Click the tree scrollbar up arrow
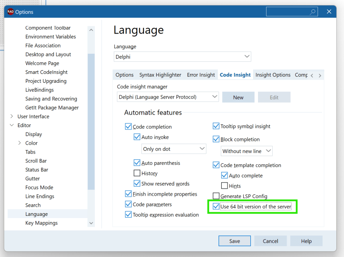The image size is (344, 257). tap(91, 30)
